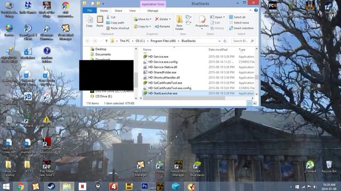
Task: Click the Search BlueStacks field
Action: pyautogui.click(x=243, y=41)
